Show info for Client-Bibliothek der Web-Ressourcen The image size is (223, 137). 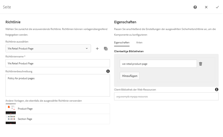click(x=216, y=89)
